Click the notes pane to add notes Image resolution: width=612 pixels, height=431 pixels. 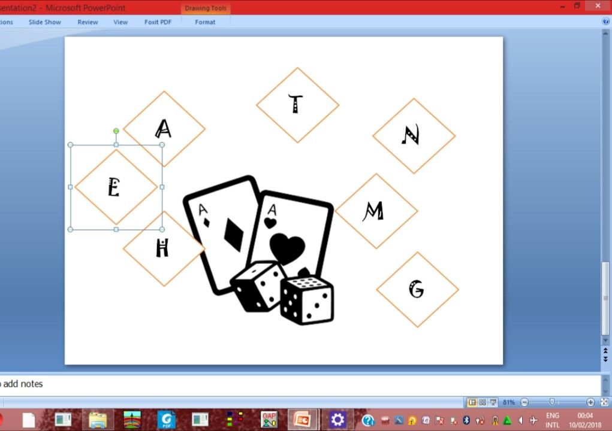click(x=300, y=385)
